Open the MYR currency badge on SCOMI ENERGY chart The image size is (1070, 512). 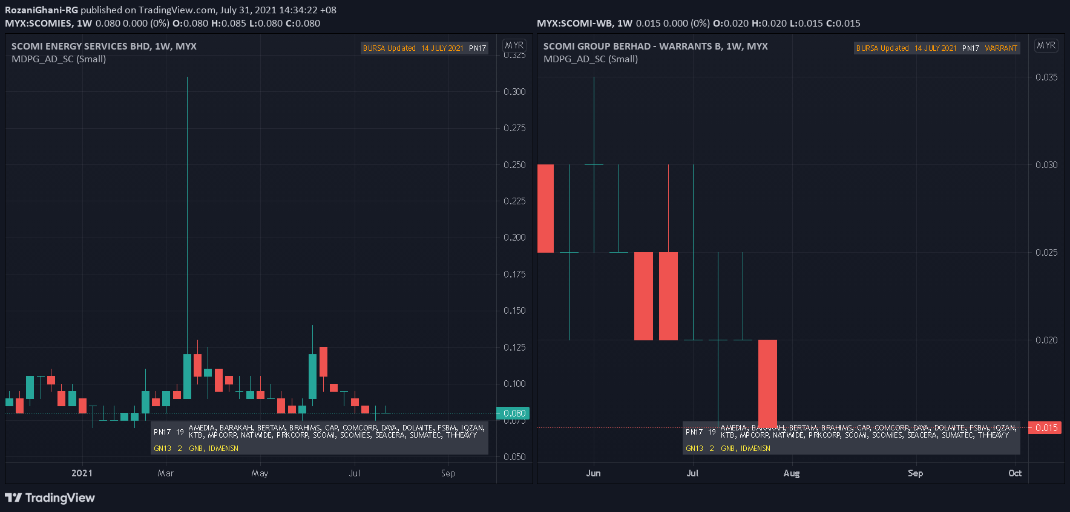[x=514, y=45]
